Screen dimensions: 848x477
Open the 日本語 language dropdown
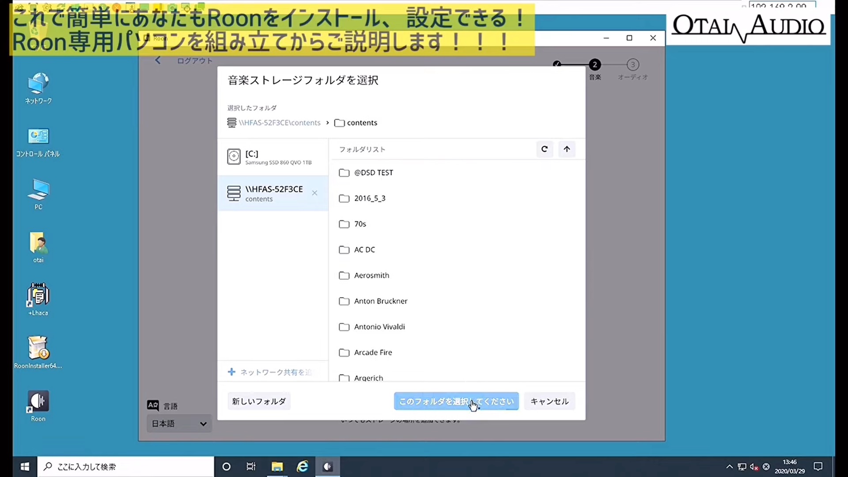click(179, 424)
